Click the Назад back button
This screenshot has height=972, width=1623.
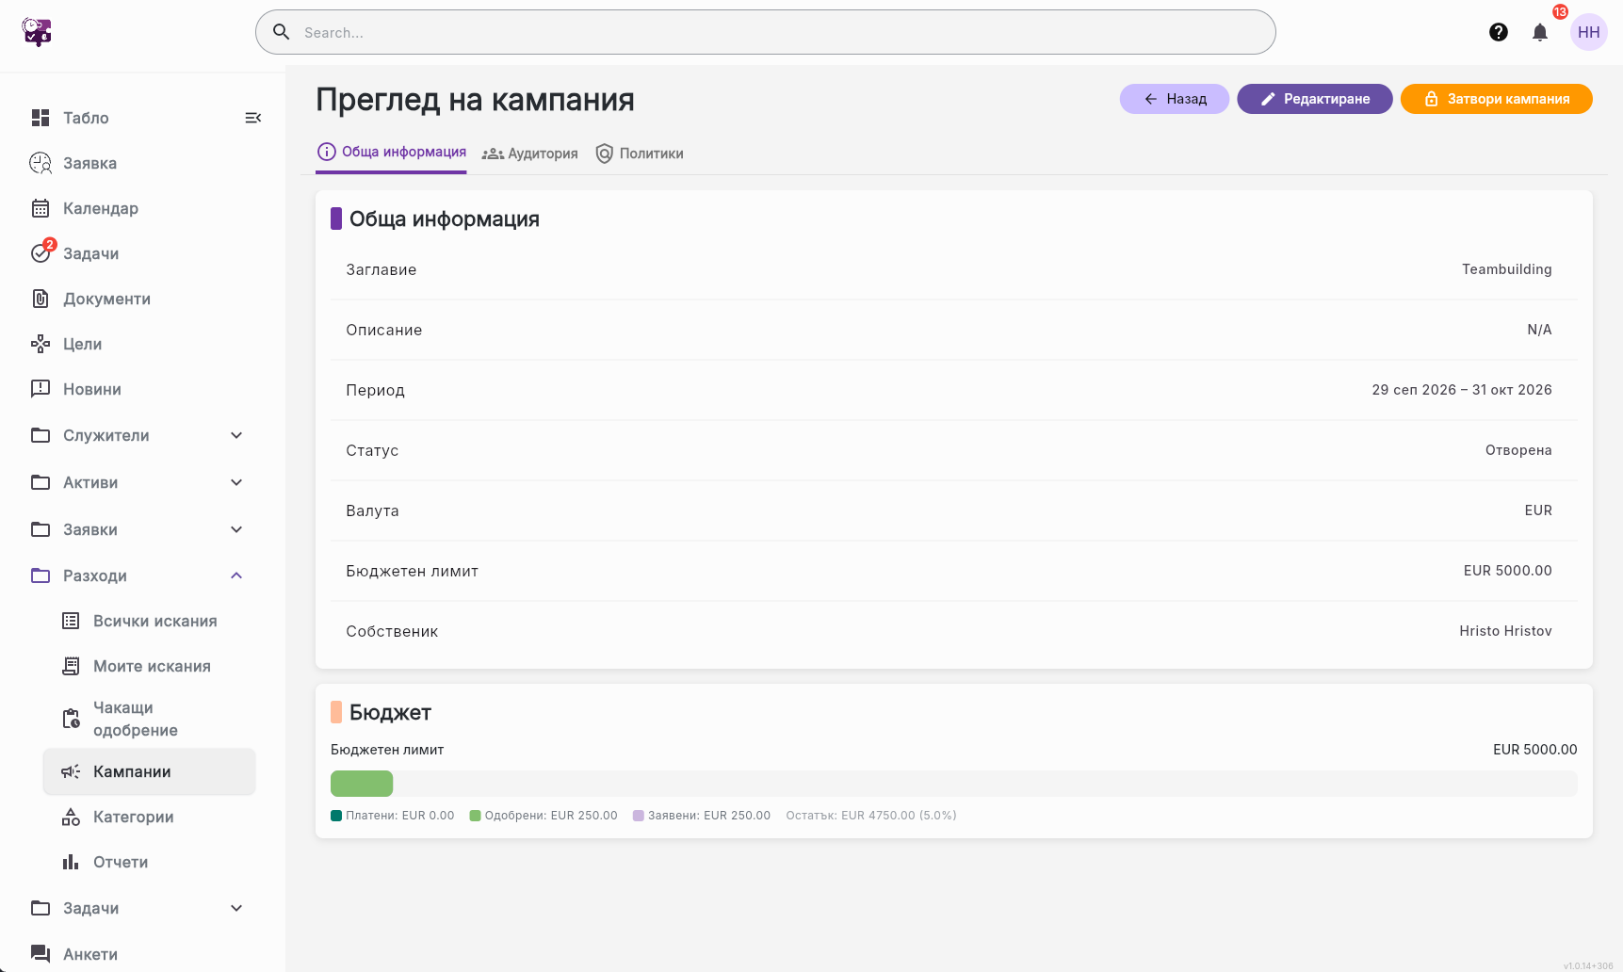pyautogui.click(x=1175, y=99)
